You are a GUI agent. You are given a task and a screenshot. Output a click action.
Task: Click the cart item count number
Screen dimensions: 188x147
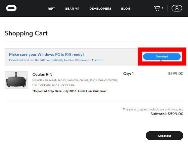162,8
